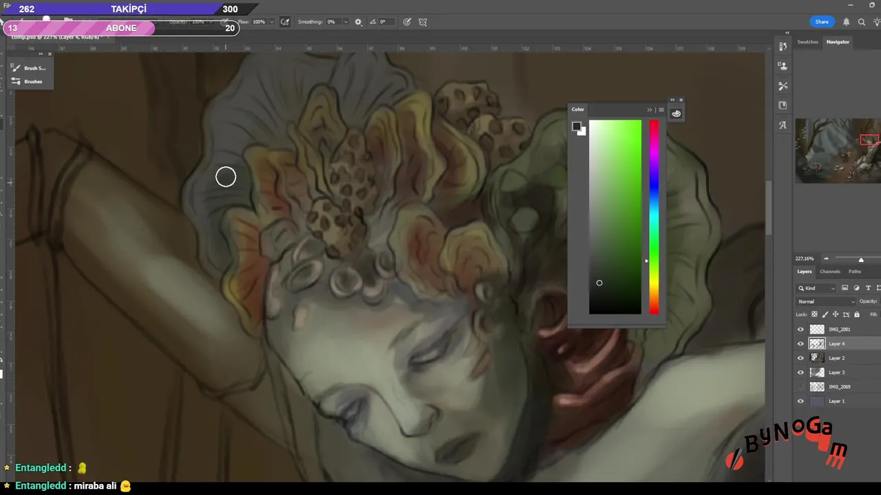Select the Layers tab
The image size is (881, 495).
pyautogui.click(x=805, y=272)
